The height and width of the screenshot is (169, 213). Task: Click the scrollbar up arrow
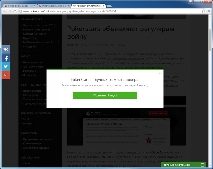pyautogui.click(x=210, y=16)
